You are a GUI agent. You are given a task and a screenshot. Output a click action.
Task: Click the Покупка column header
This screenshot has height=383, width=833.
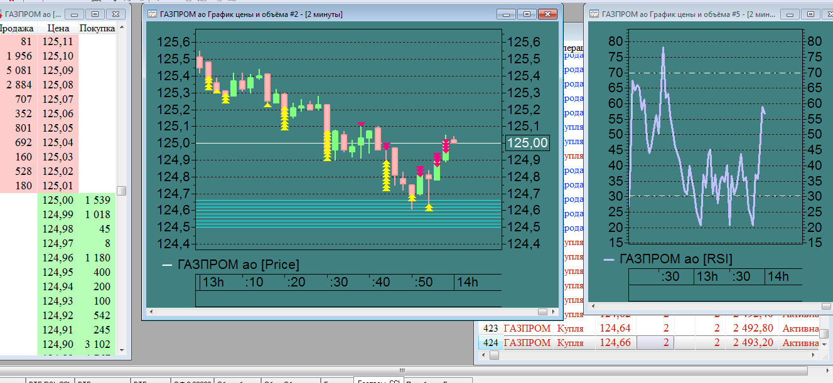[x=97, y=28]
